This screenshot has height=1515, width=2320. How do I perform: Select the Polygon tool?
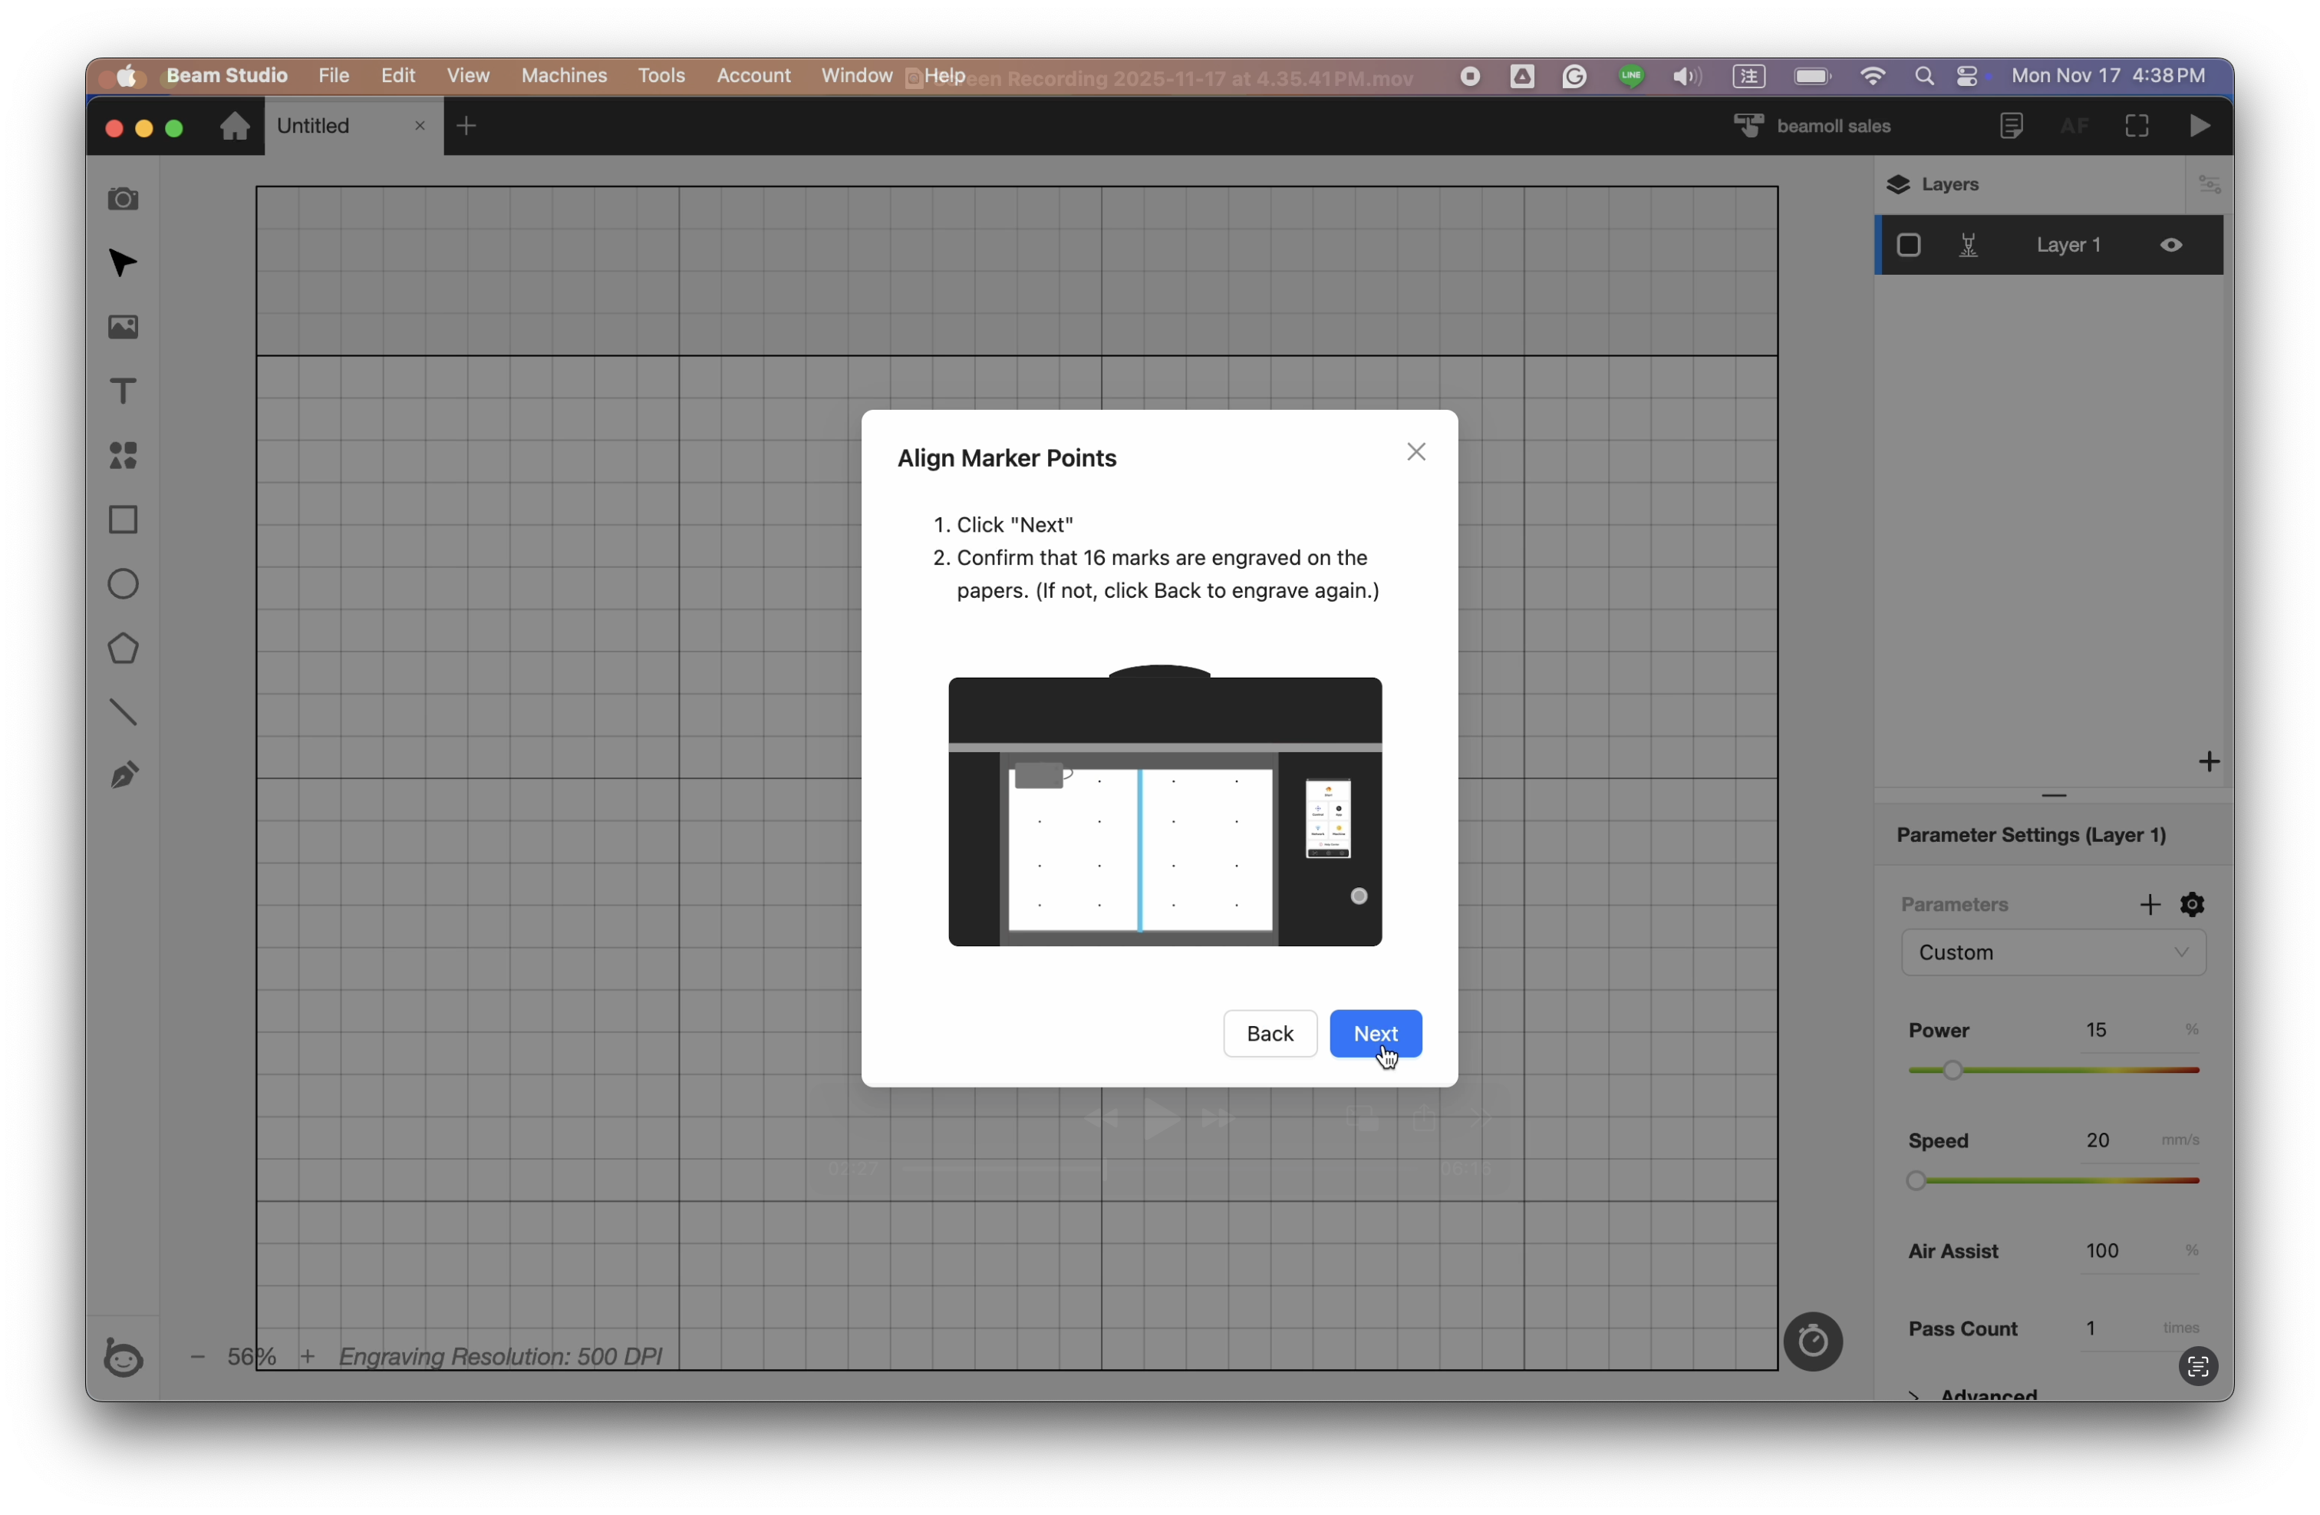click(x=123, y=649)
